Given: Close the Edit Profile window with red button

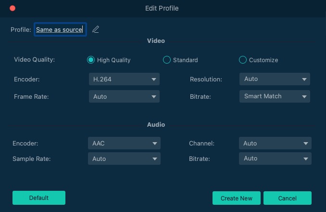Looking at the screenshot, I should tap(13, 8).
